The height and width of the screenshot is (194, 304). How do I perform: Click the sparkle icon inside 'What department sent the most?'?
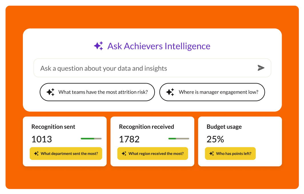pyautogui.click(x=36, y=153)
